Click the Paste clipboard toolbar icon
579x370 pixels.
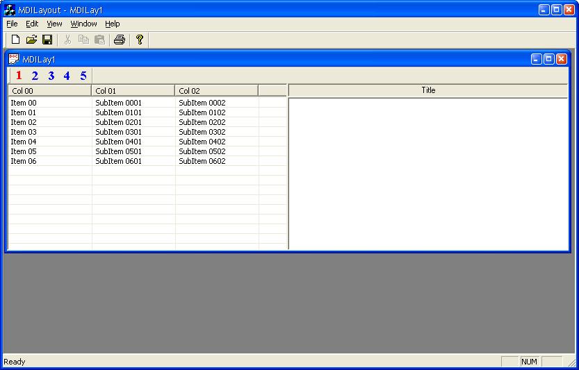pyautogui.click(x=99, y=40)
